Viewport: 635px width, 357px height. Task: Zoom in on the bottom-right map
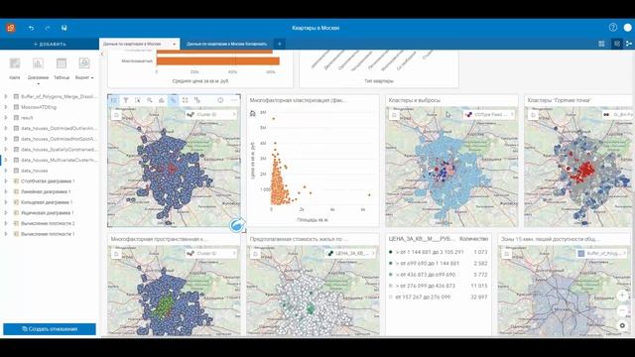tap(622, 296)
